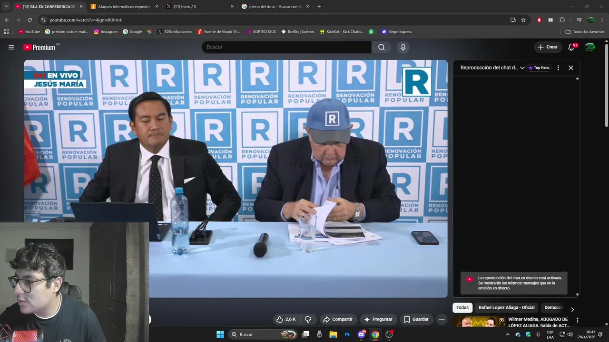The width and height of the screenshot is (609, 342).
Task: Open a new browser tab
Action: (319, 7)
